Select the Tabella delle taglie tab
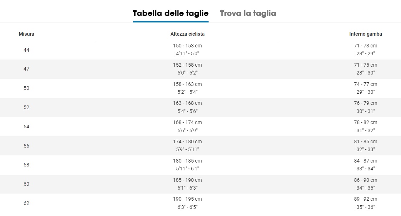The image size is (401, 216). 171,14
